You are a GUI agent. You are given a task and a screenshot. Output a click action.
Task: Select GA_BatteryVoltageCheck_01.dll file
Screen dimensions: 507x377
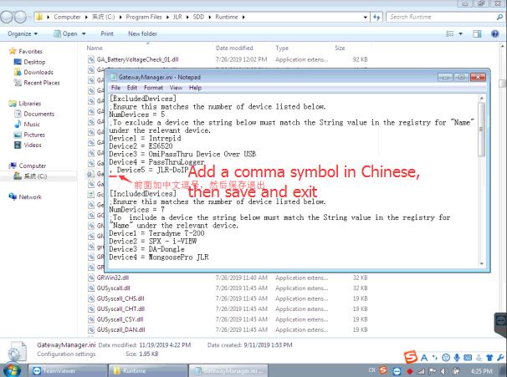[x=136, y=59]
